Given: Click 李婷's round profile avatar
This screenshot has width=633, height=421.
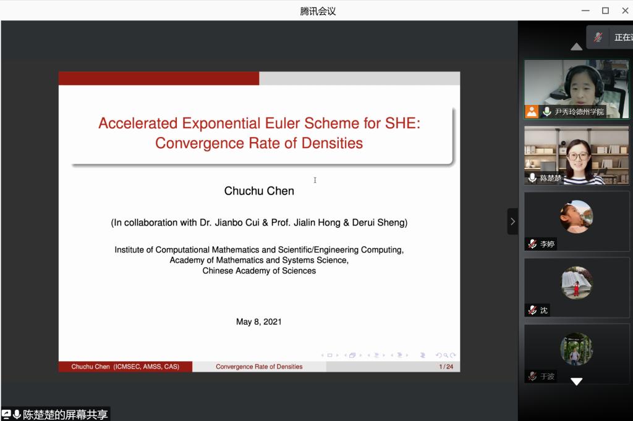Looking at the screenshot, I should tap(577, 216).
